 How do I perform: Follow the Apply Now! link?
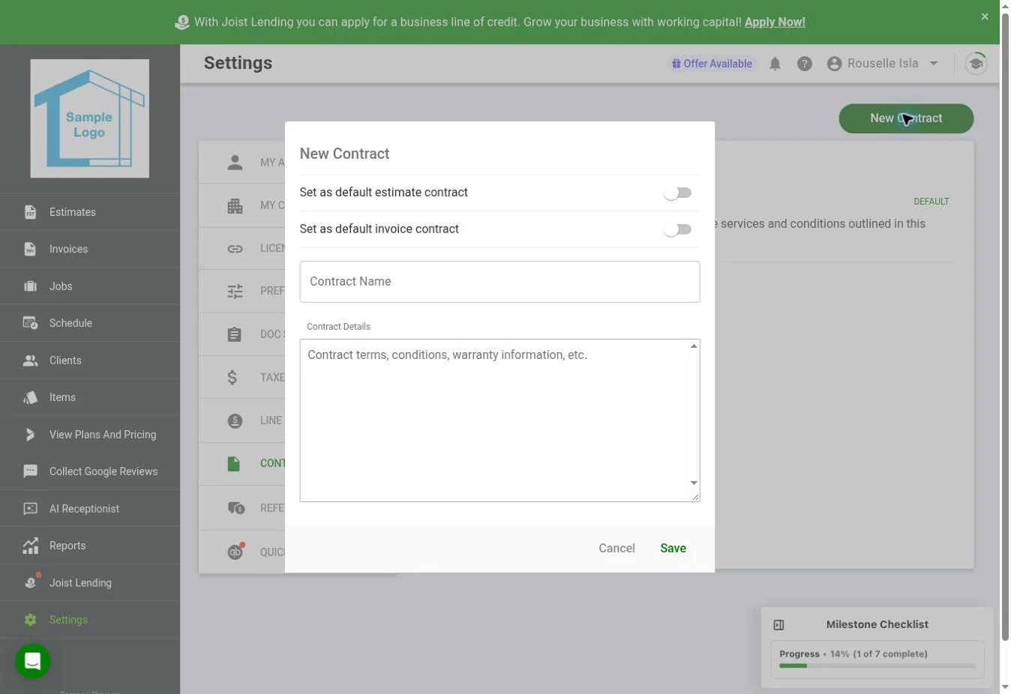coord(775,22)
